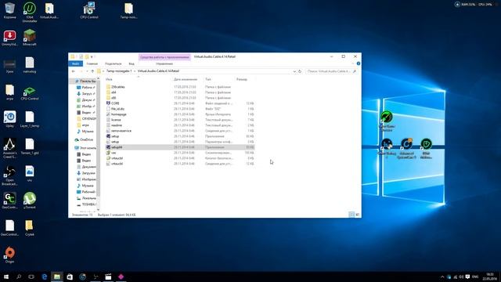Open the Файл ribbon tab

point(76,63)
